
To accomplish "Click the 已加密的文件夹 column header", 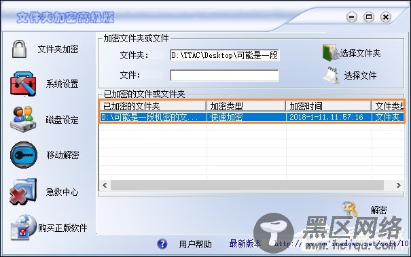I will (153, 106).
